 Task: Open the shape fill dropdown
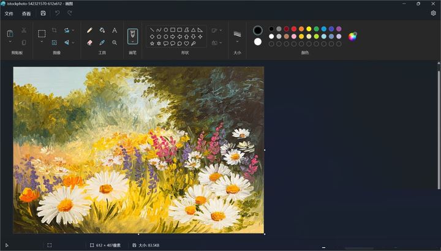(217, 43)
